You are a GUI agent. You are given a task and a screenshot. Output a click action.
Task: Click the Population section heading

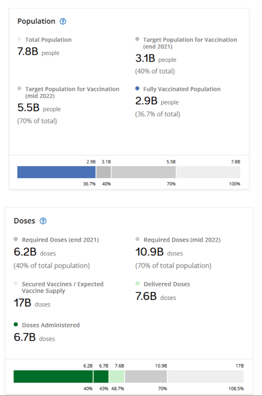tap(36, 21)
